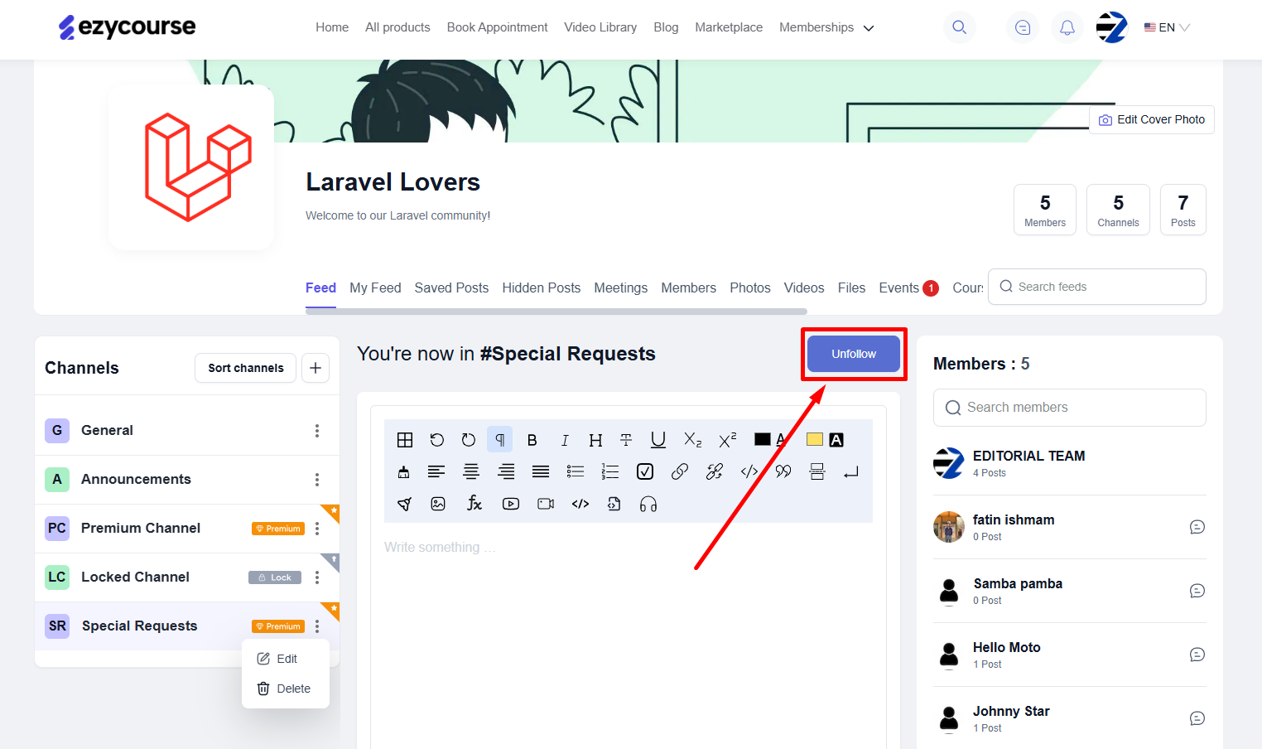Toggle superscript formatting
The height and width of the screenshot is (749, 1262).
tap(728, 440)
